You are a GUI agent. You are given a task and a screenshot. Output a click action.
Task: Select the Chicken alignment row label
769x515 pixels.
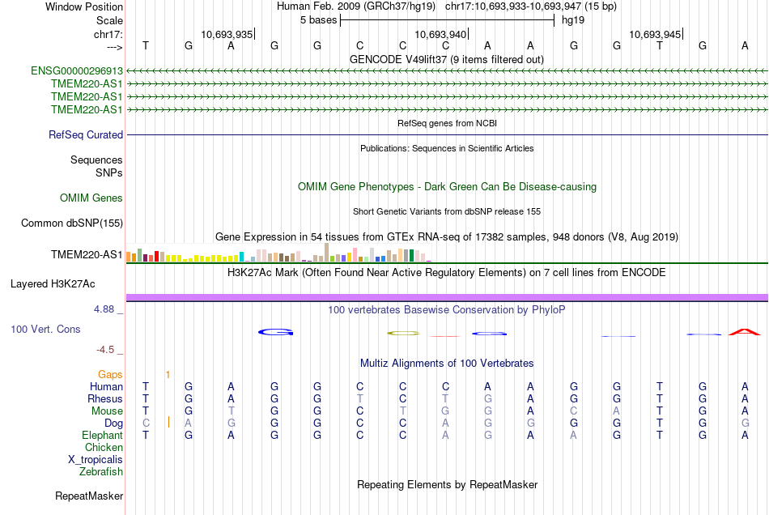tap(104, 447)
